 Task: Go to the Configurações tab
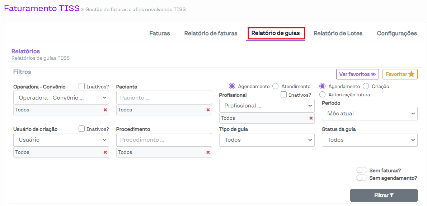point(396,33)
